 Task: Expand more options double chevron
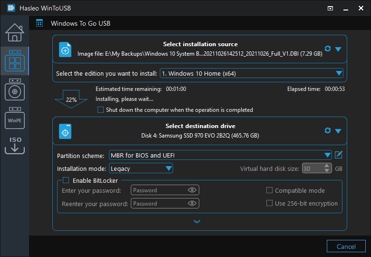197,221
